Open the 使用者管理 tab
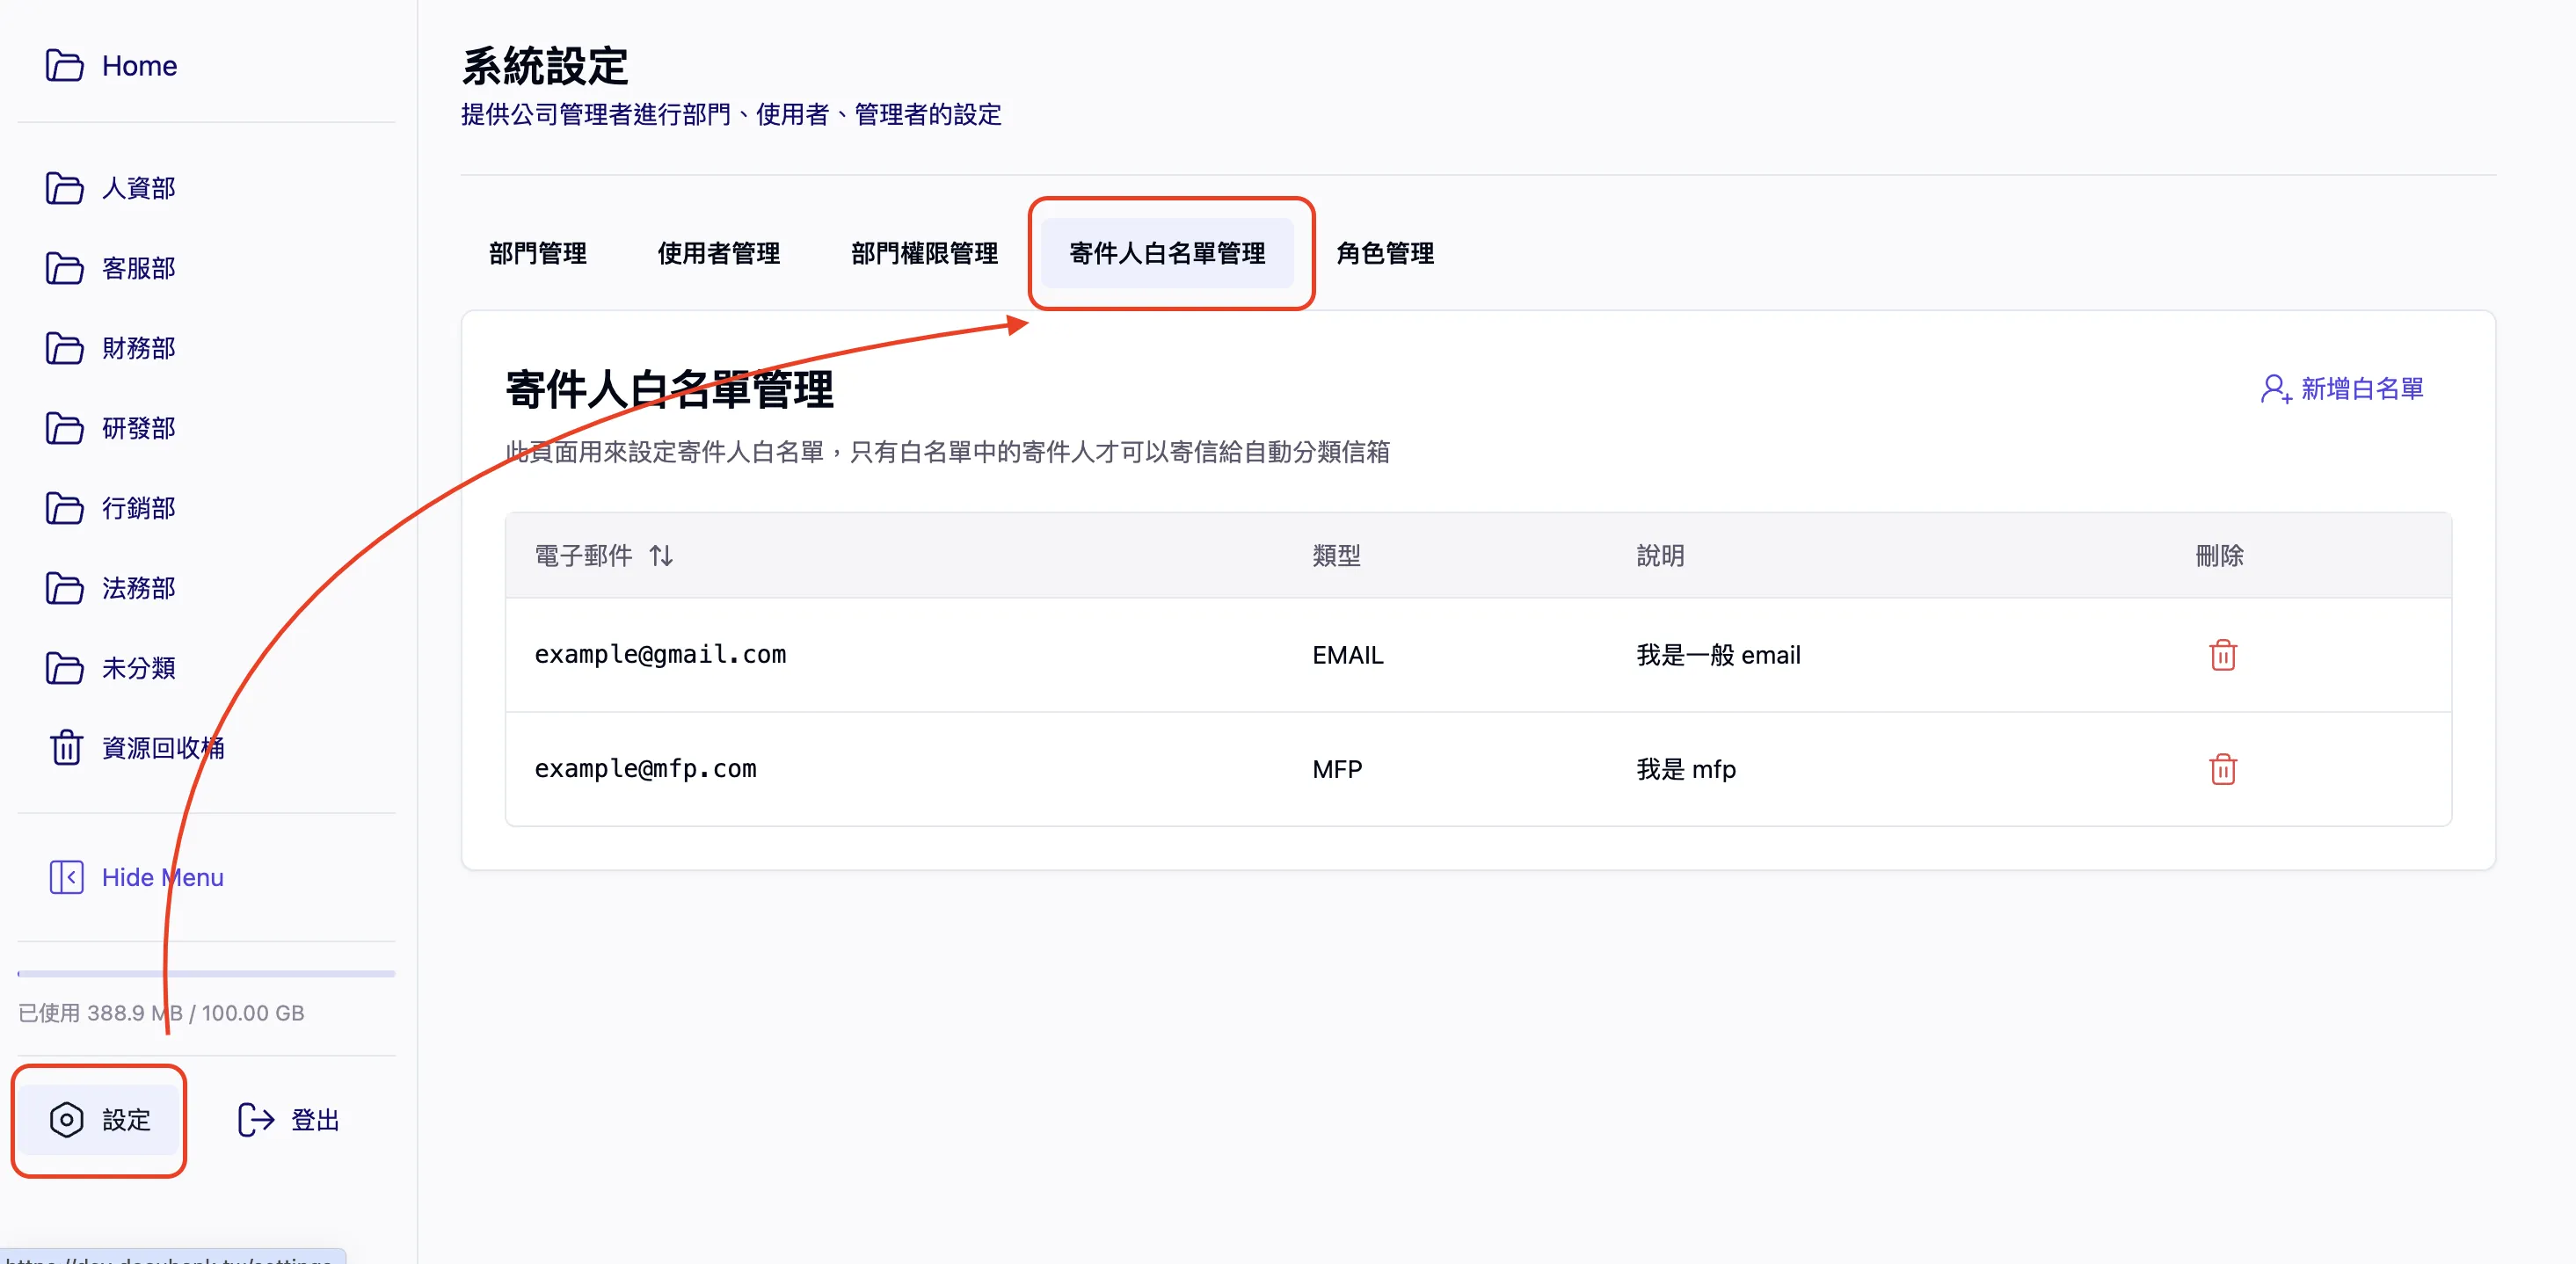 coord(718,253)
